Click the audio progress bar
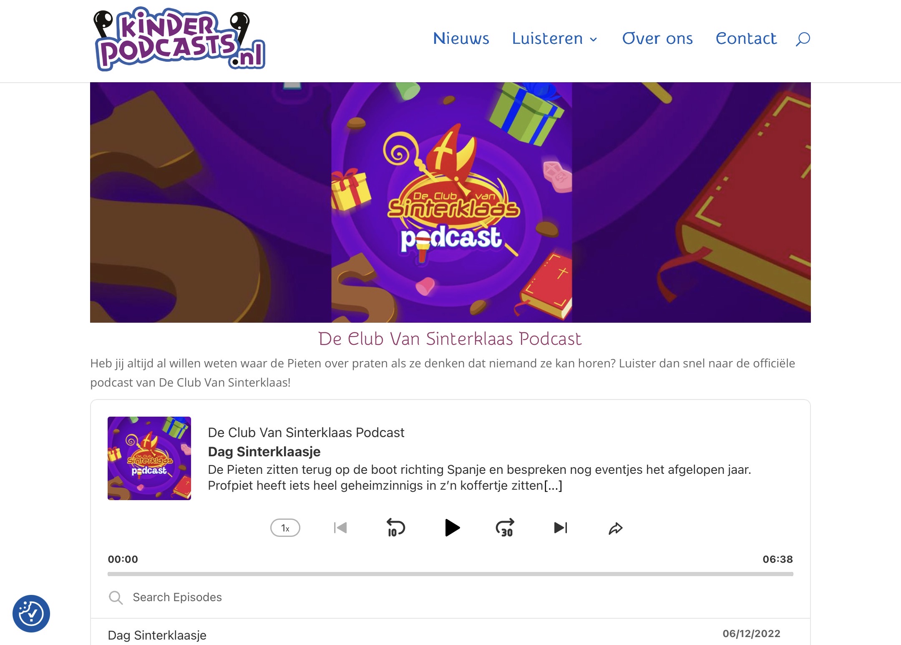This screenshot has width=901, height=645. point(450,574)
